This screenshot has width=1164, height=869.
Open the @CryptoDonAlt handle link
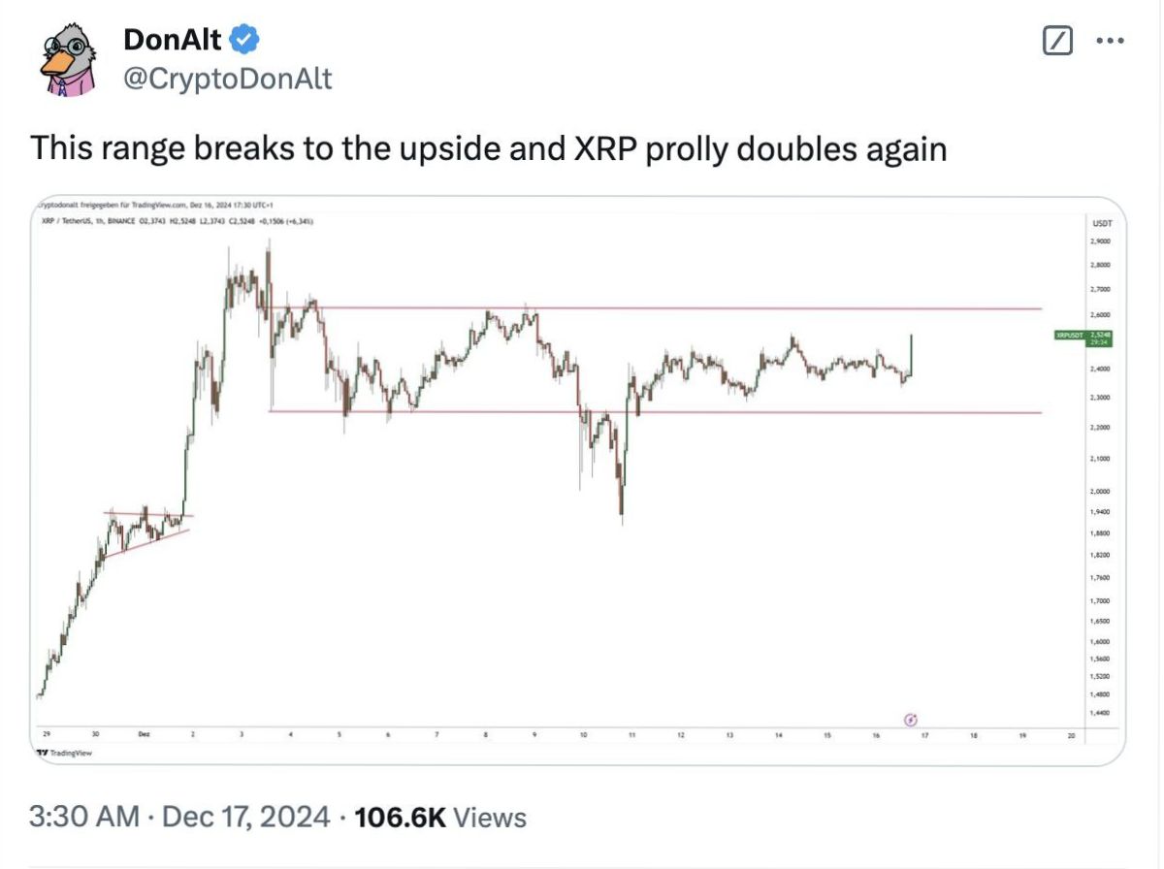point(228,78)
